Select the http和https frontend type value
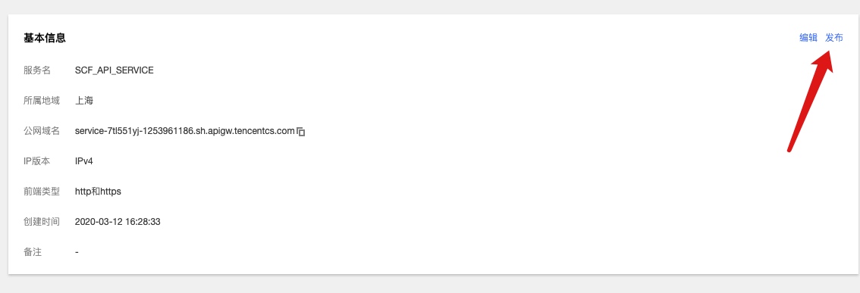The image size is (860, 293). click(98, 192)
